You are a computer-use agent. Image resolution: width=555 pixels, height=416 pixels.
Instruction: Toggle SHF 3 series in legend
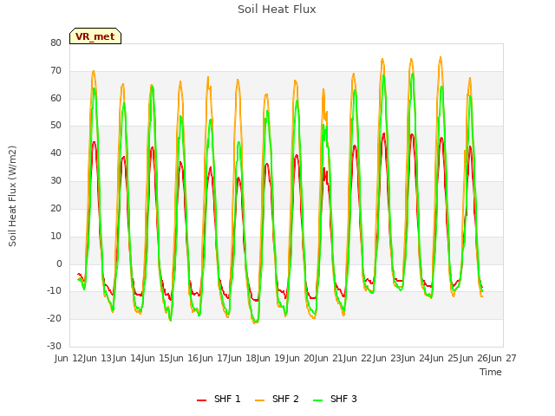[336, 399]
